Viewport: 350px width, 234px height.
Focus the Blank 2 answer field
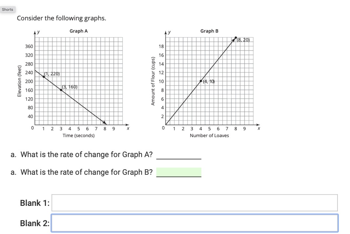(x=195, y=223)
